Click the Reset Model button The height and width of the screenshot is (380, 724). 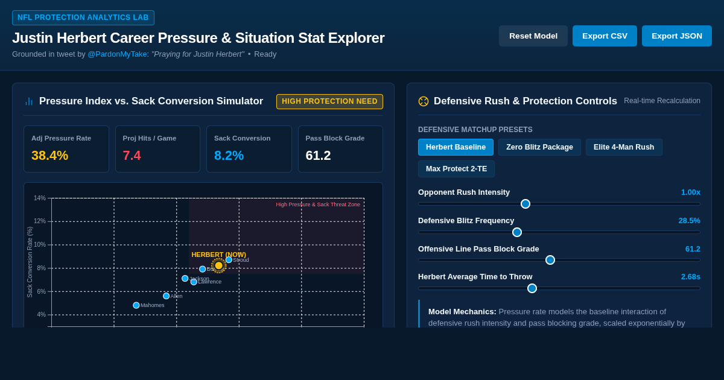tap(533, 36)
